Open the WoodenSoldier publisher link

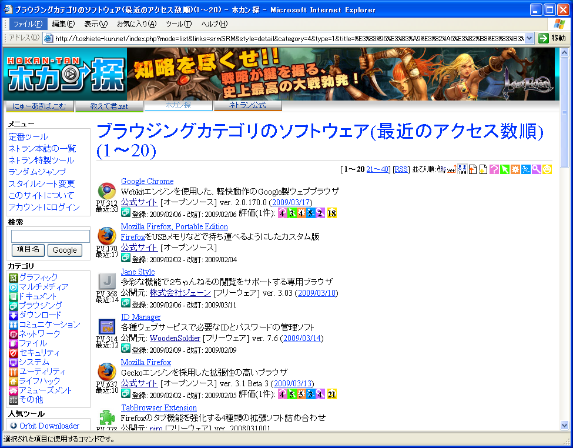[175, 338]
